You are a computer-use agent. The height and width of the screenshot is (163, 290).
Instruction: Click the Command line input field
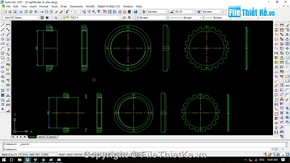click(x=144, y=149)
